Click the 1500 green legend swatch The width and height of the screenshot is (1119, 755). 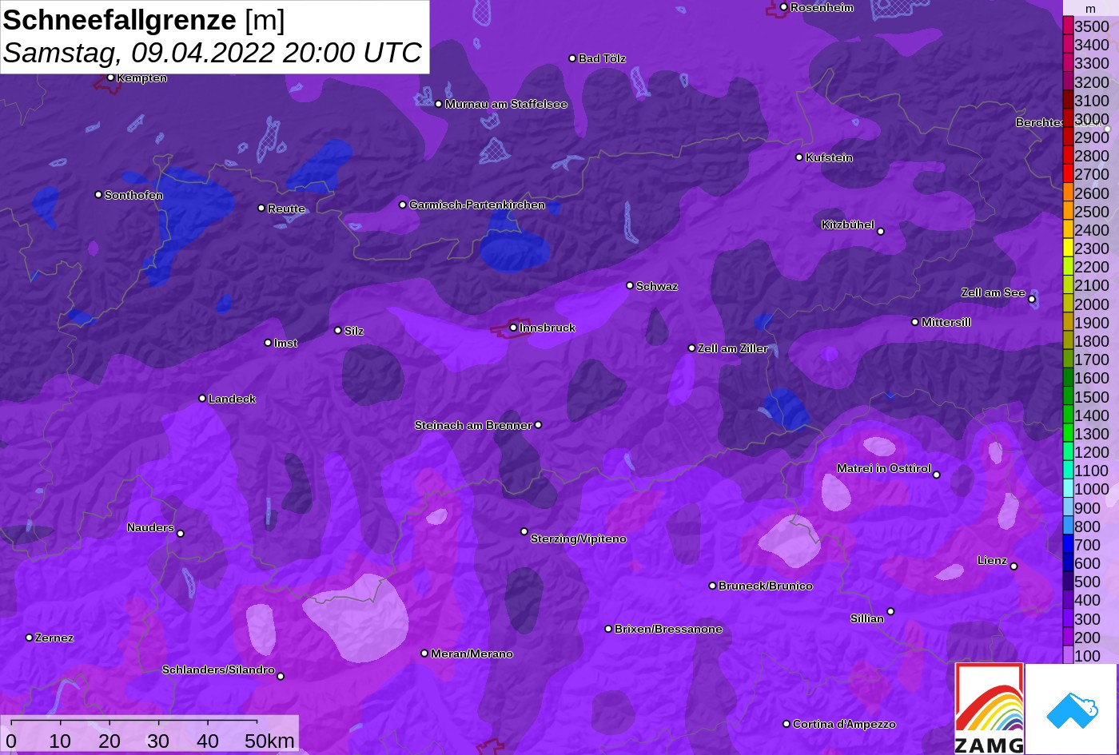click(x=1068, y=396)
